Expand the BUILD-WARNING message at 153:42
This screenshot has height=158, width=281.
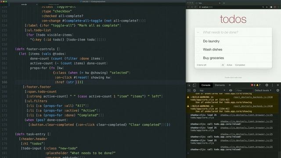pos(191,97)
